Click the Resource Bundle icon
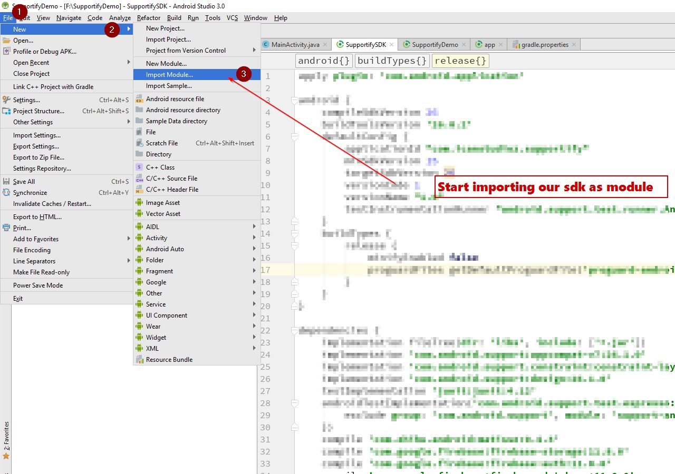 [139, 360]
